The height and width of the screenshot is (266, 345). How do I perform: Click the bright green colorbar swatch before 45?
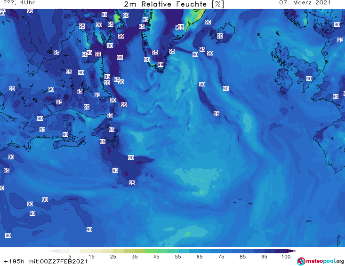[x=151, y=251]
